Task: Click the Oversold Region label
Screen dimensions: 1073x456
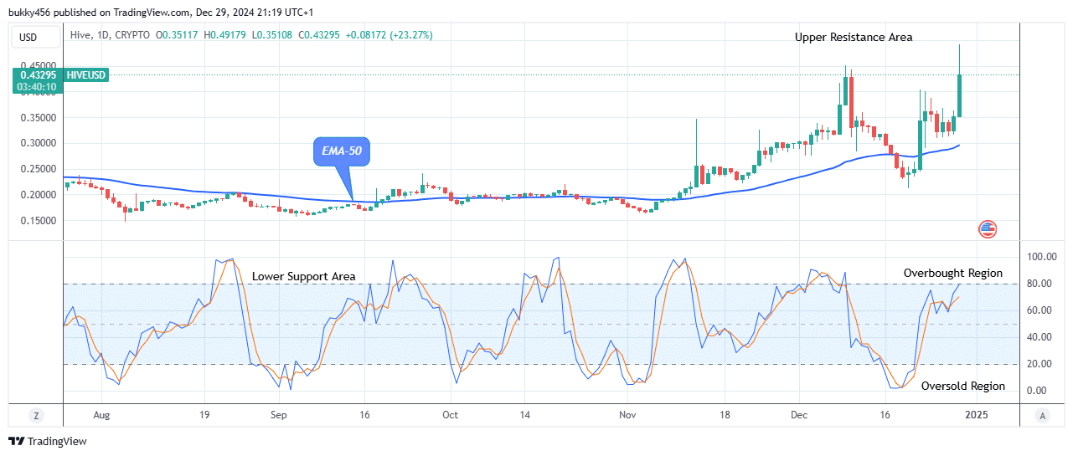Action: point(963,386)
